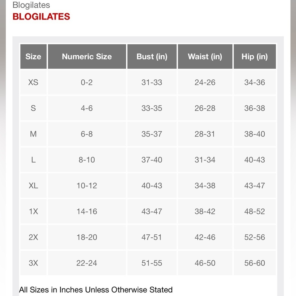Image resolution: width=296 pixels, height=296 pixels.
Task: Click the 1X size row label
Action: (x=33, y=211)
